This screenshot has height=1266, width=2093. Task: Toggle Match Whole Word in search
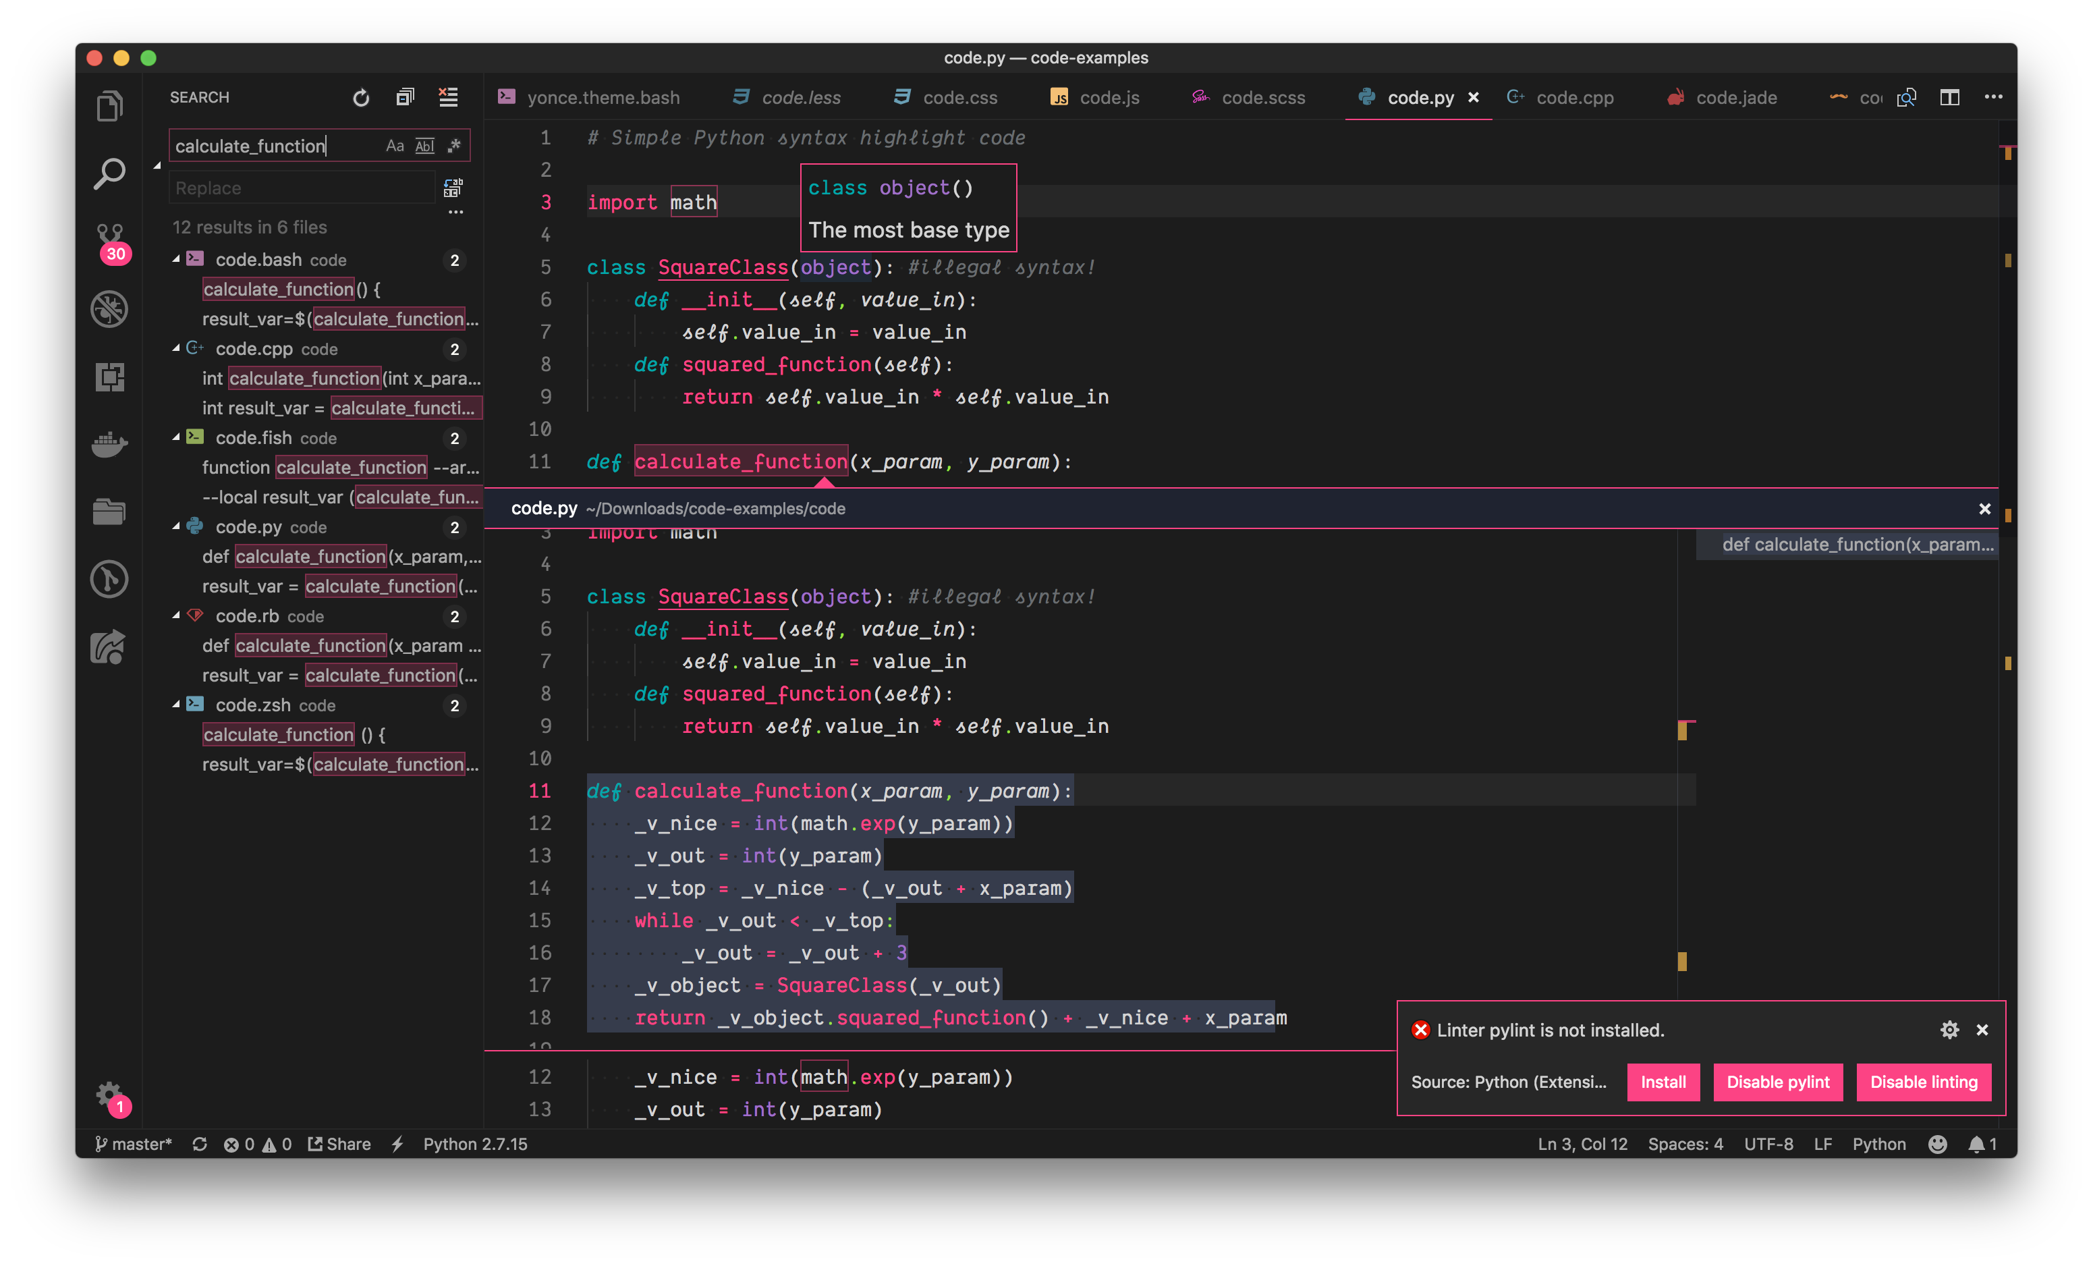(424, 146)
